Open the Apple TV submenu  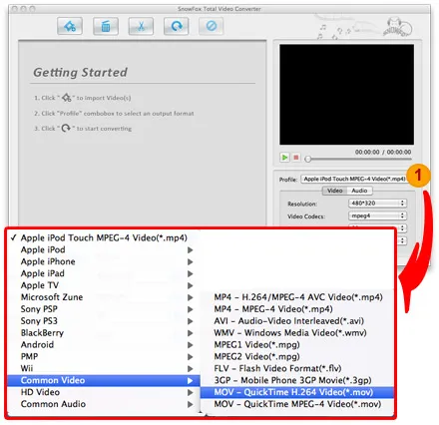[x=103, y=285]
